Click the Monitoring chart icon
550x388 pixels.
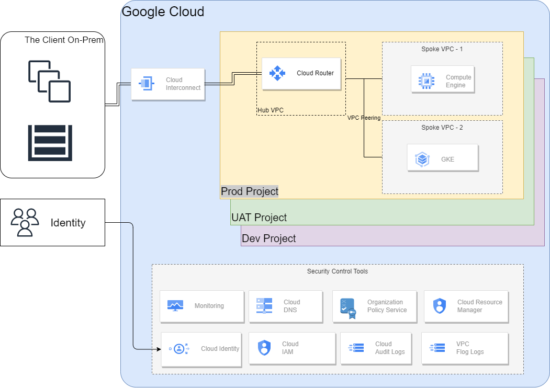(x=175, y=305)
